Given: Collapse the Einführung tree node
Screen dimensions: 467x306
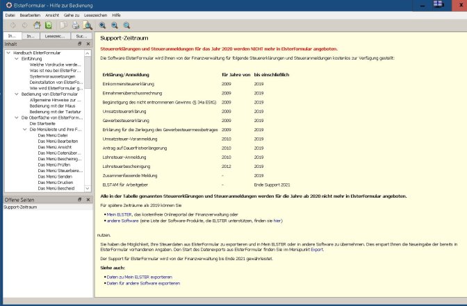Looking at the screenshot, I should tap(17, 58).
